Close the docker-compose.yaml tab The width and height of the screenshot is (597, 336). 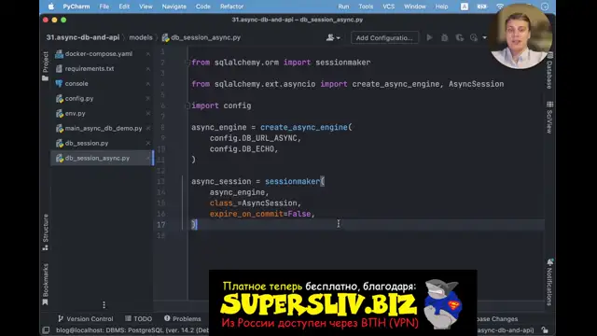pos(148,54)
